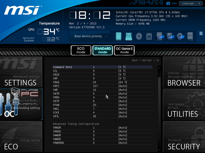Select the tRRDD timing row
Image resolution: width=205 pixels, height=153 pixels.
pos(102,131)
